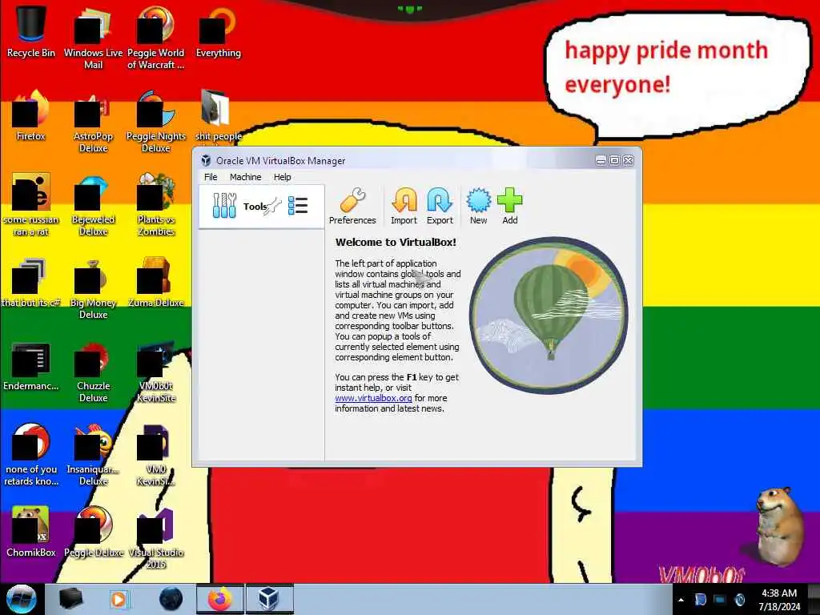This screenshot has height=615, width=820.
Task: Open the File menu
Action: 211,177
